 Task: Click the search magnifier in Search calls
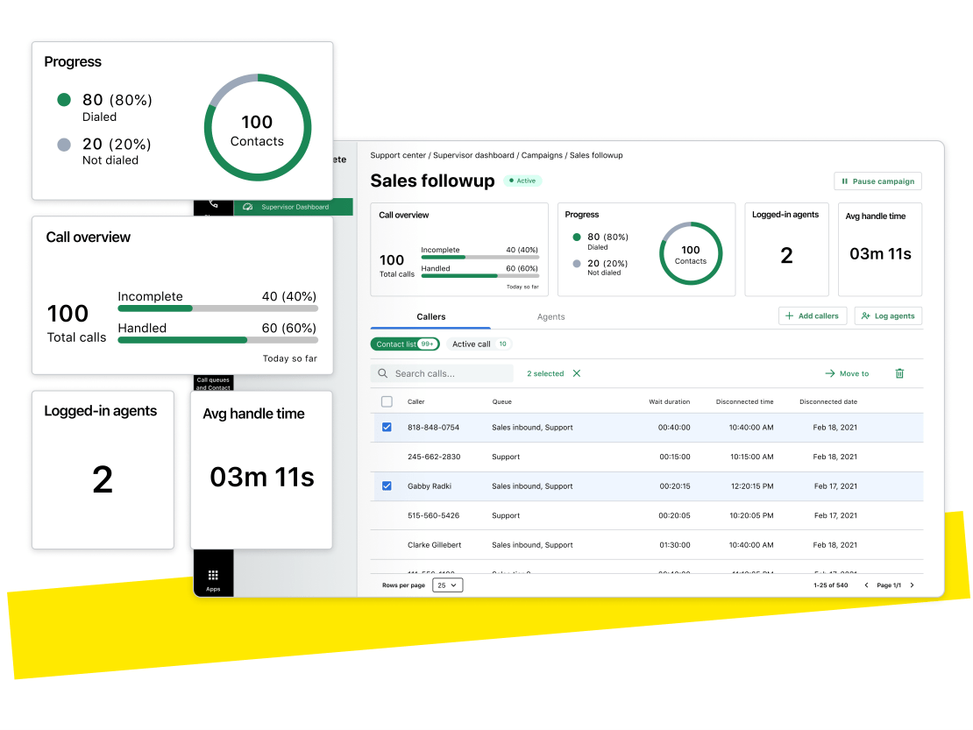click(x=382, y=373)
